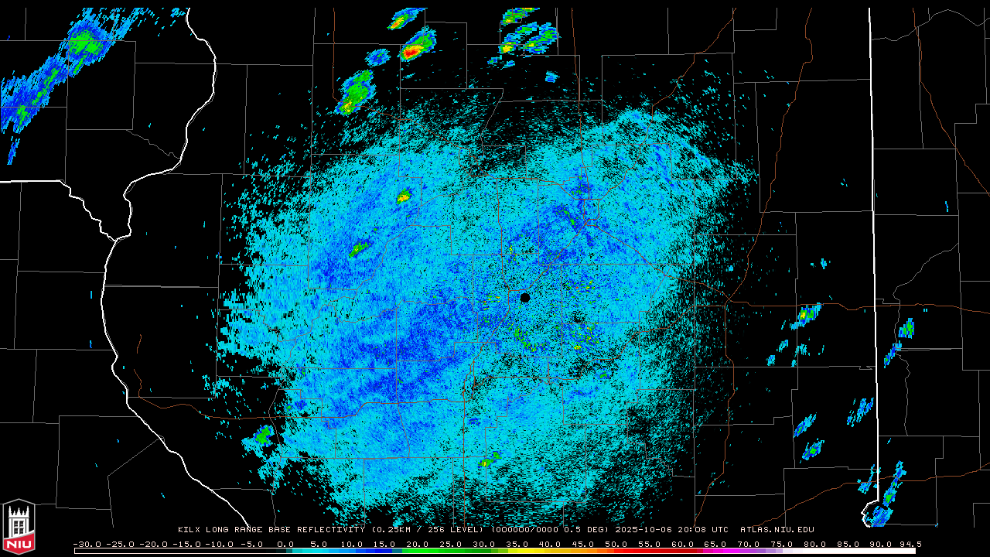The height and width of the screenshot is (557, 990).
Task: Click the NIU logo in the corner
Action: (19, 525)
